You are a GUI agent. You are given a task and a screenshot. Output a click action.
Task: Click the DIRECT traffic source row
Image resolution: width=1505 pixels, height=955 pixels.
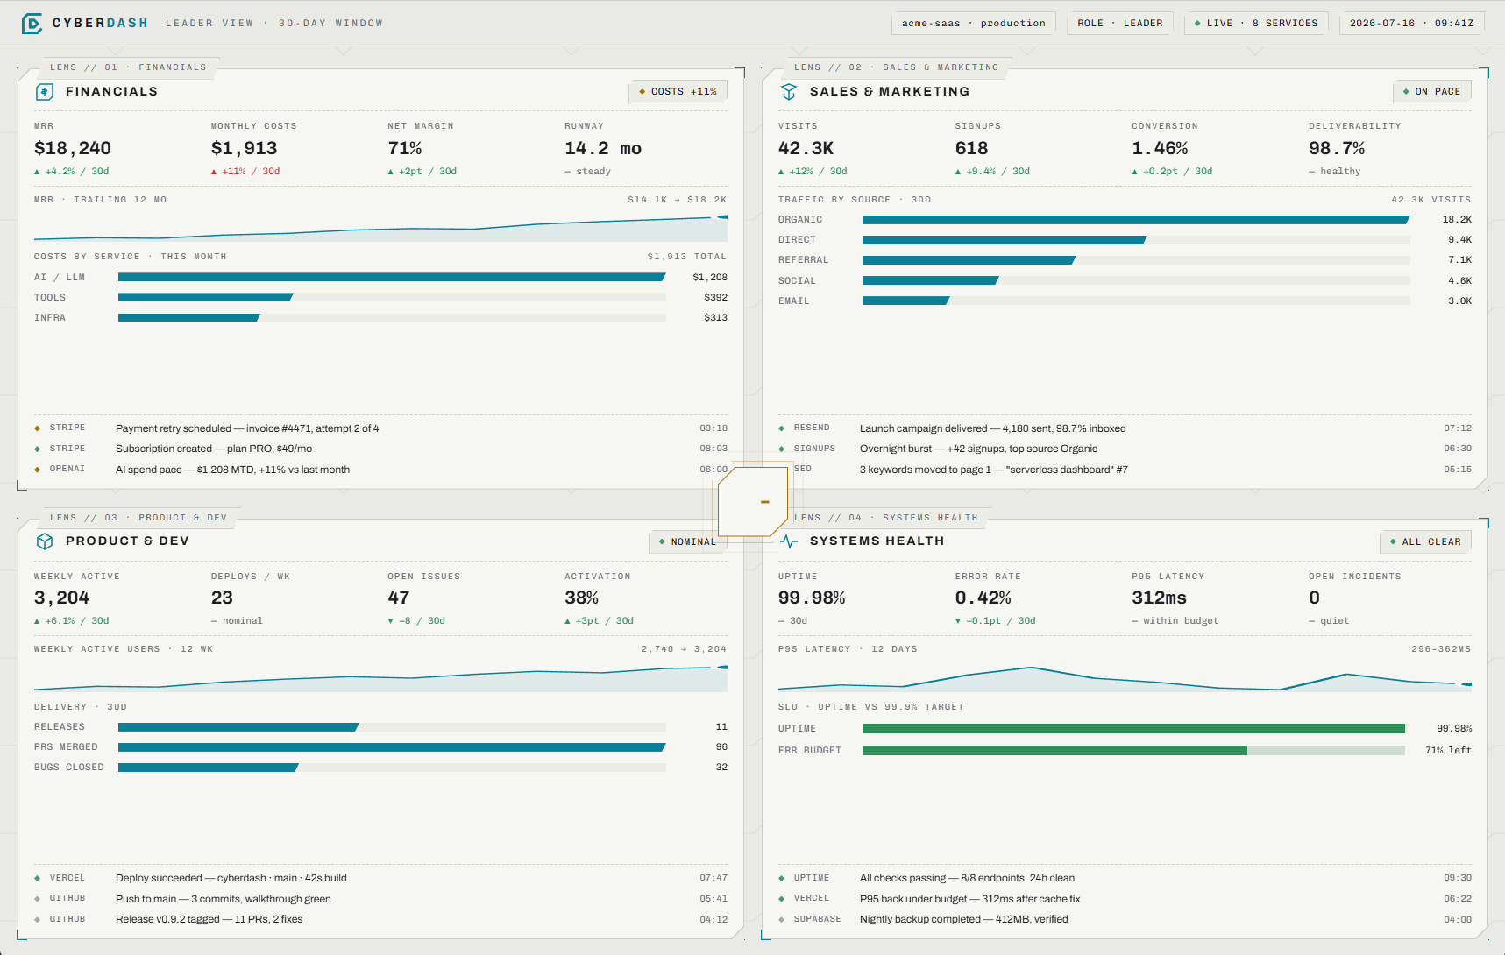[1125, 240]
